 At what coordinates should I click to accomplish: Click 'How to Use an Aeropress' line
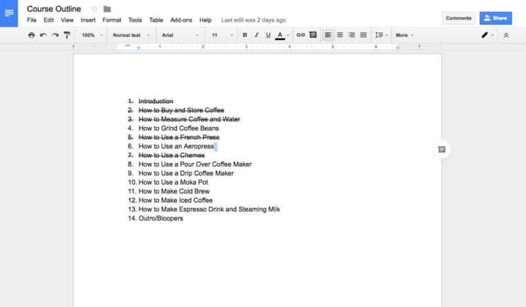tap(176, 147)
